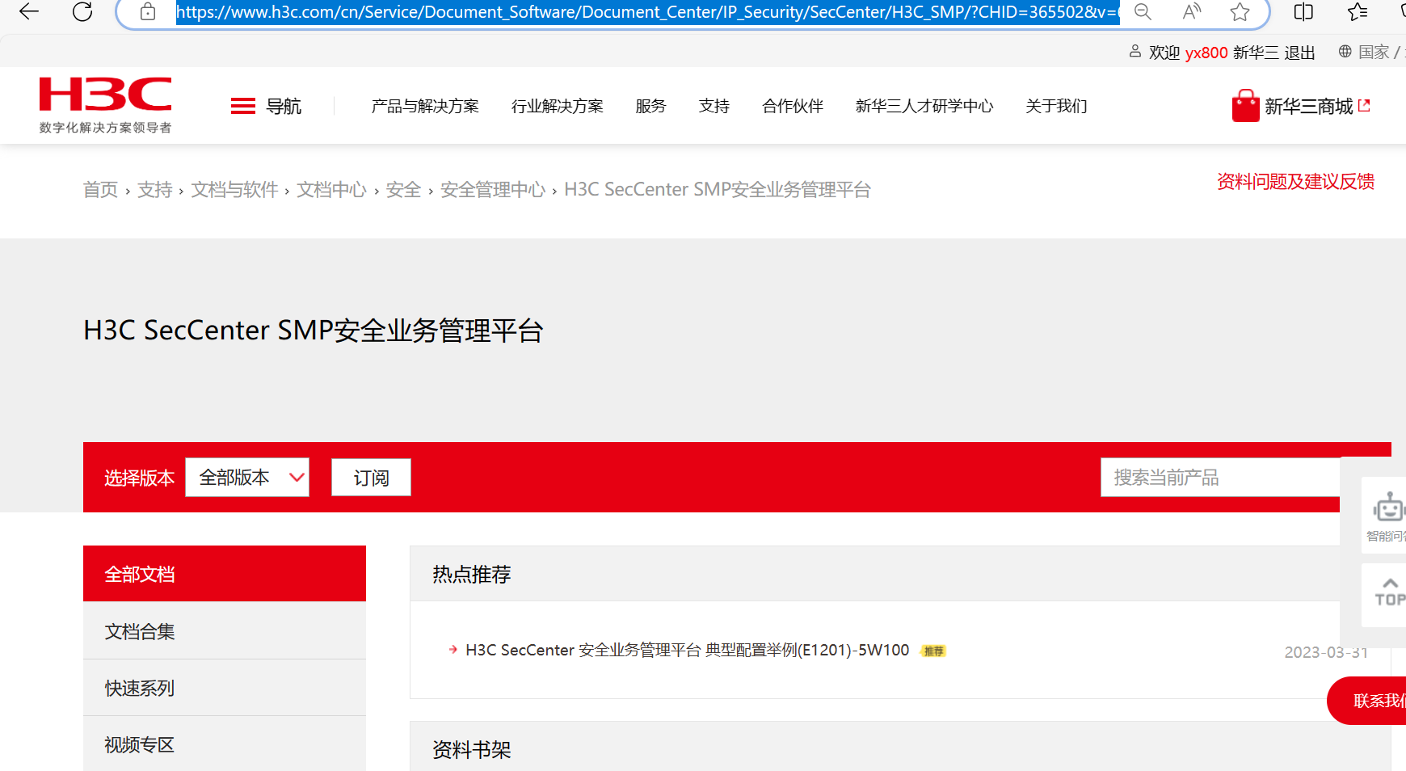Go back using the browser back arrow
The height and width of the screenshot is (771, 1406).
pos(29,11)
